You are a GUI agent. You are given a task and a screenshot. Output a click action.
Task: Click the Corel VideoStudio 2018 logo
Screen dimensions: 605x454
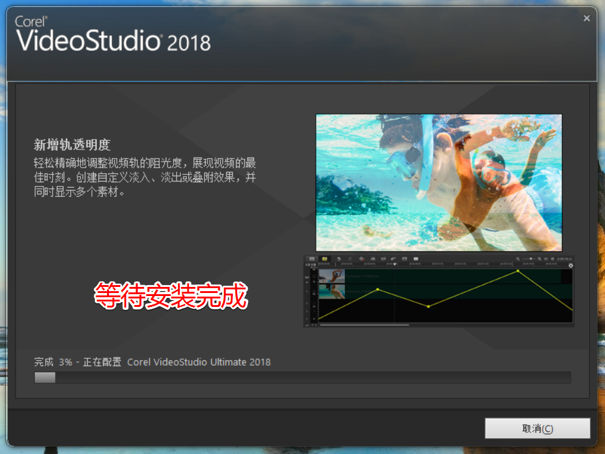coord(113,34)
